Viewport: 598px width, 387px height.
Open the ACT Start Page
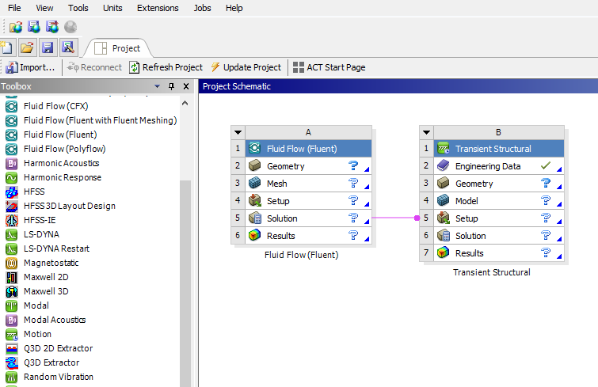(x=329, y=67)
